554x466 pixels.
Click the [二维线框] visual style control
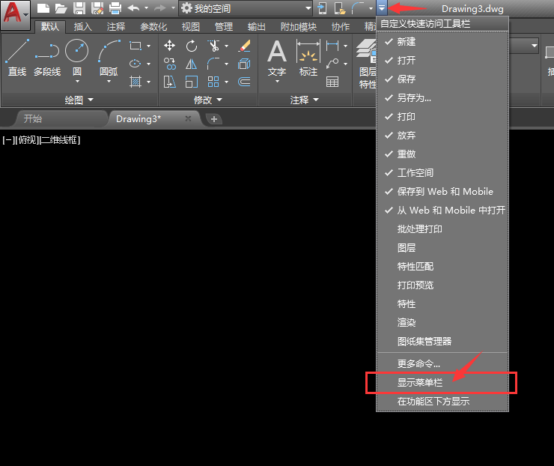click(60, 140)
